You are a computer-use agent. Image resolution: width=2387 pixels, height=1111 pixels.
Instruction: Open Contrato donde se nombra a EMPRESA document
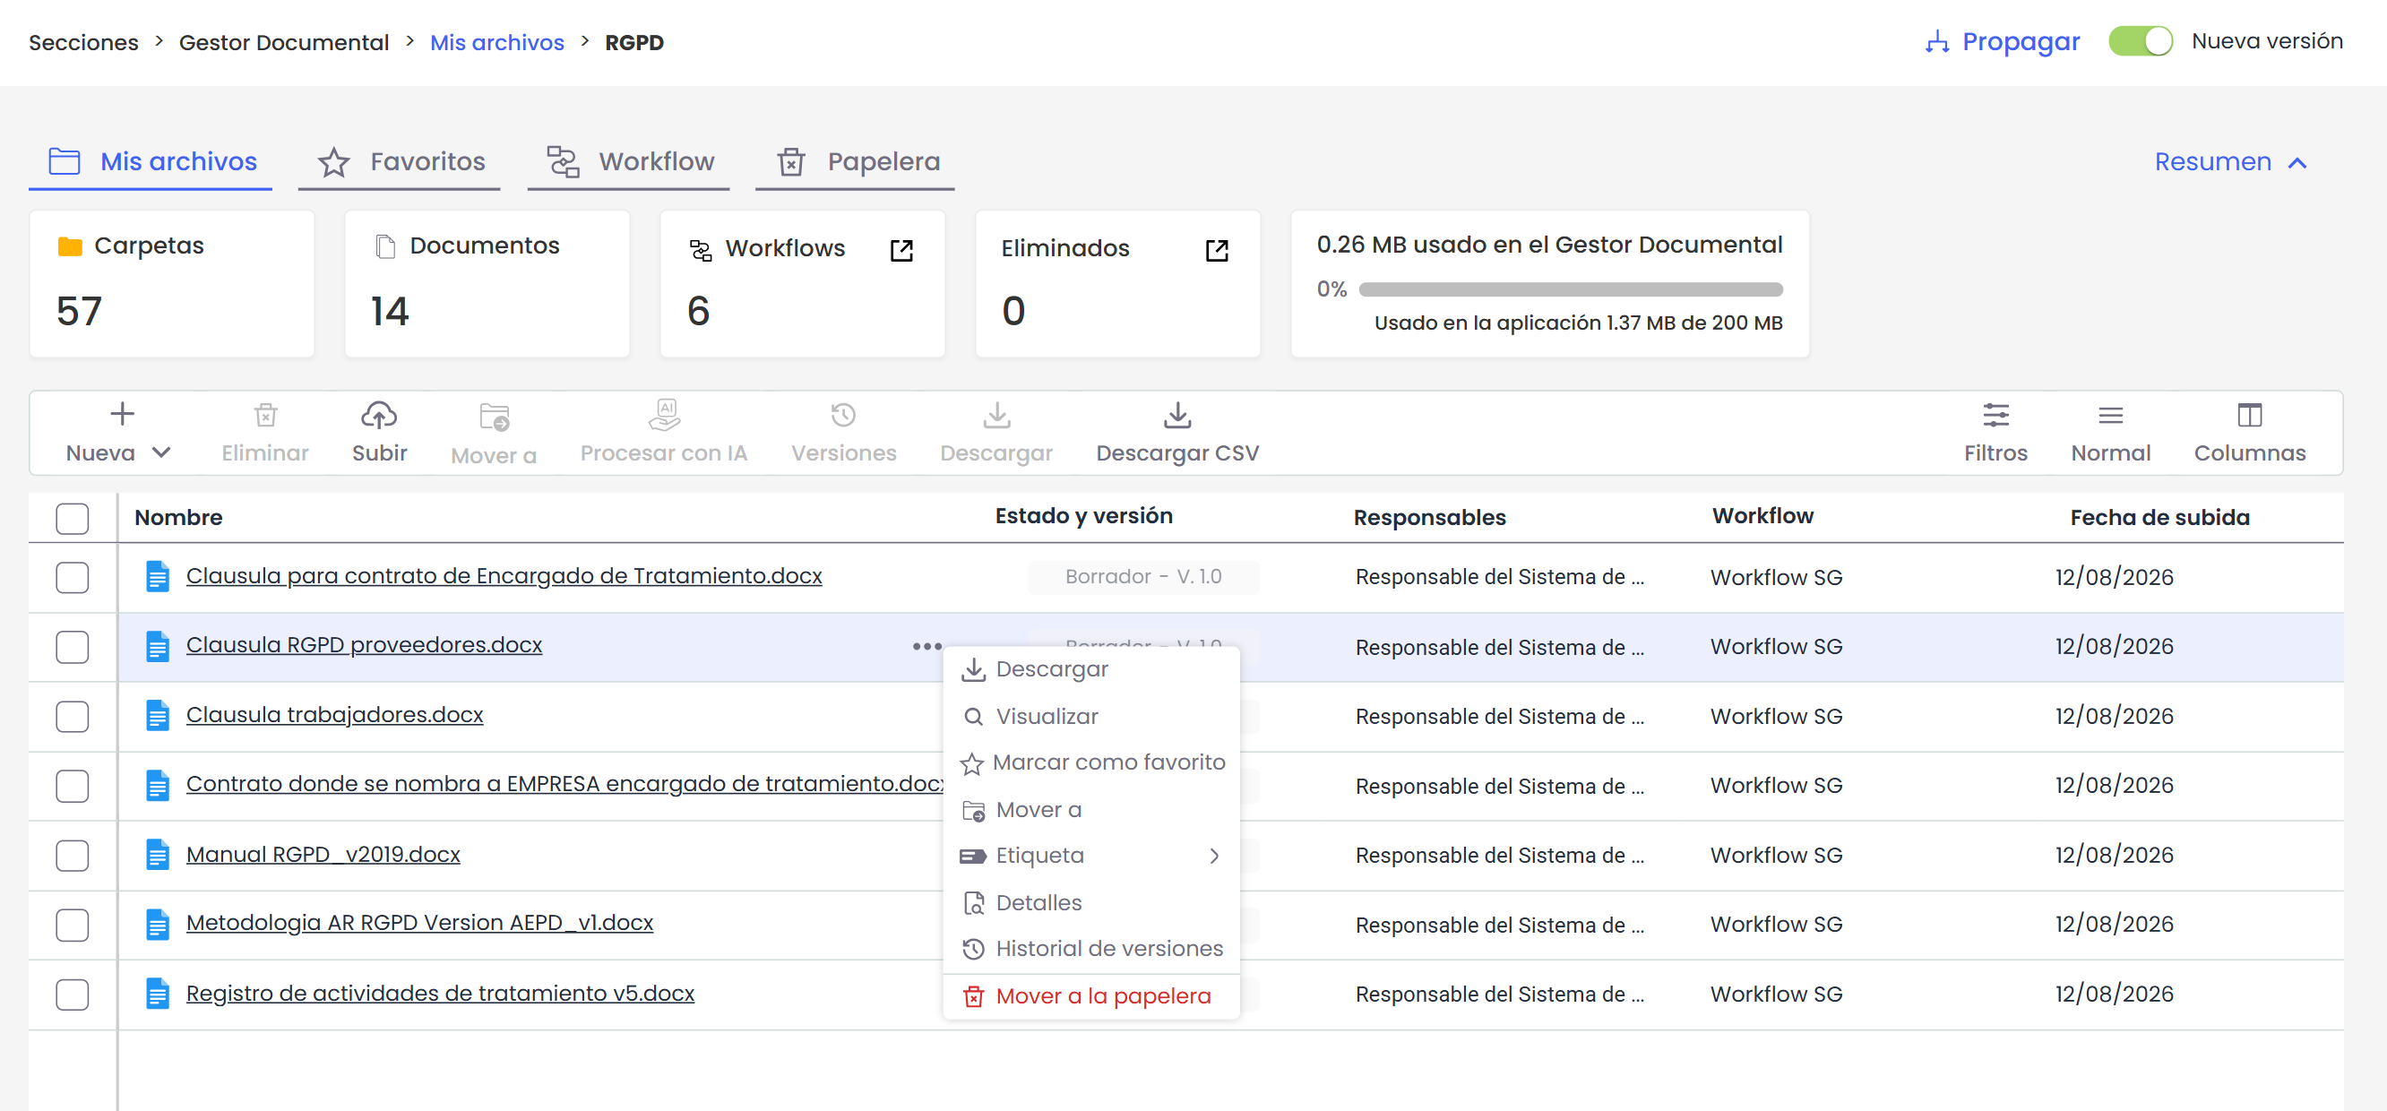point(564,784)
